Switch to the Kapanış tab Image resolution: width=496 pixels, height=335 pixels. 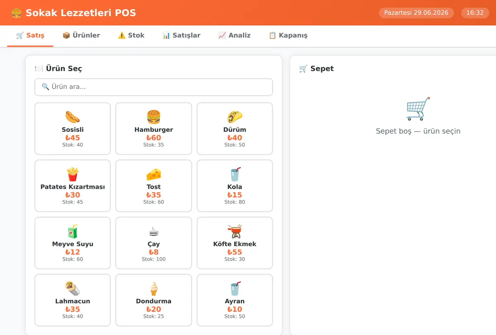point(288,36)
